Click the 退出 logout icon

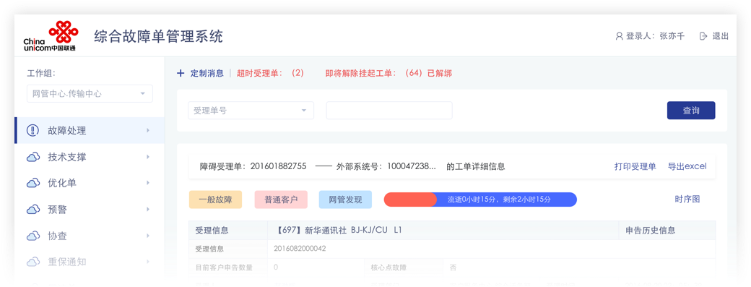coord(703,36)
